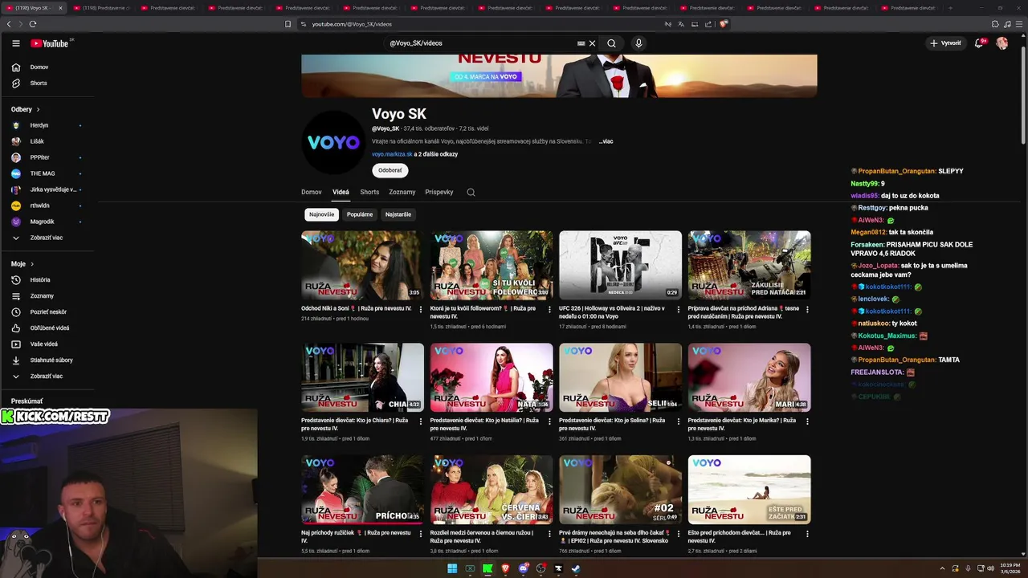Image resolution: width=1028 pixels, height=578 pixels.
Task: Open the Vytvoriť create menu
Action: [x=944, y=43]
